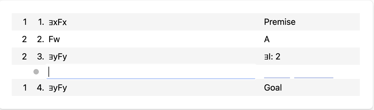Select the ∃yFy formula on line 3
374x110 pixels.
(58, 57)
